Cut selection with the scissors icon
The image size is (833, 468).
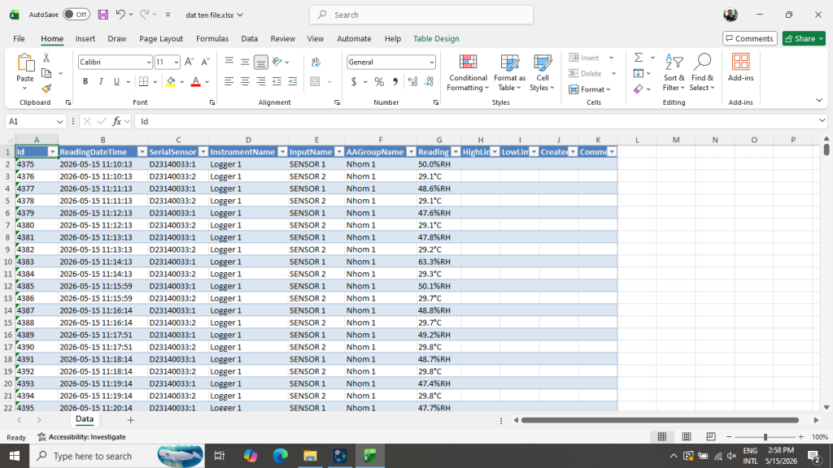46,58
